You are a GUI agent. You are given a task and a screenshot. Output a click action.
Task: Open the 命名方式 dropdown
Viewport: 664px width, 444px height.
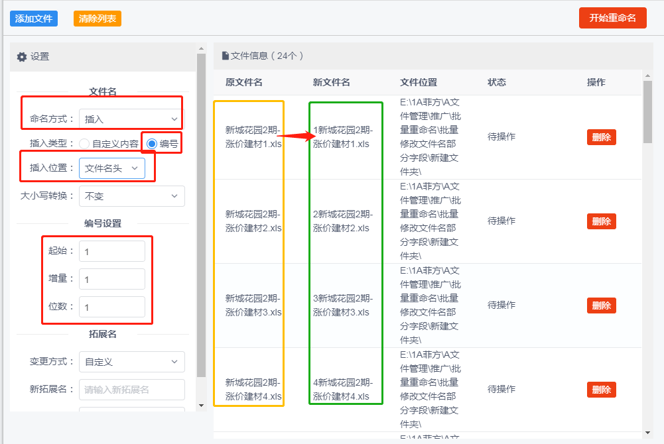pos(132,119)
